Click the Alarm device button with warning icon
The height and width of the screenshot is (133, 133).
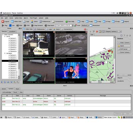click(x=124, y=46)
